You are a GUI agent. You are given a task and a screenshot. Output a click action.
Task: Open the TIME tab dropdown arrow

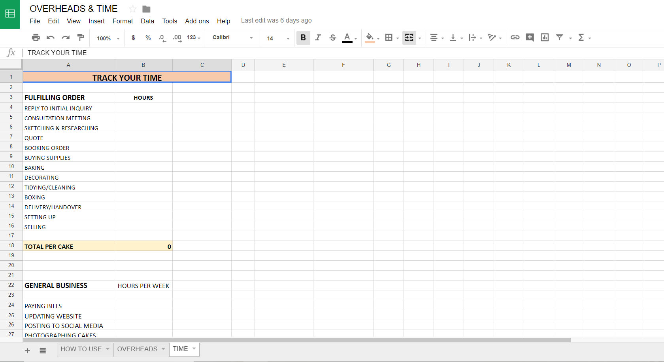click(x=194, y=349)
